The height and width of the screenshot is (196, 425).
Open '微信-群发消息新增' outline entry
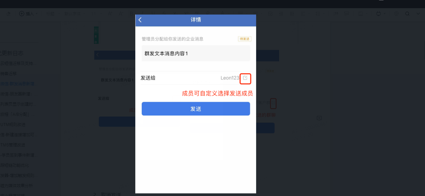(17, 84)
